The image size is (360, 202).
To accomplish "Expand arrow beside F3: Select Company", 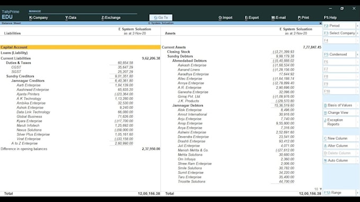I will click(357, 33).
